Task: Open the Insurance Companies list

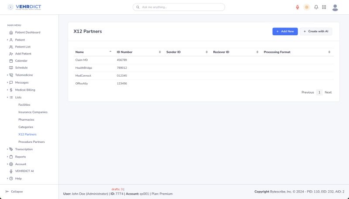Action: point(33,112)
